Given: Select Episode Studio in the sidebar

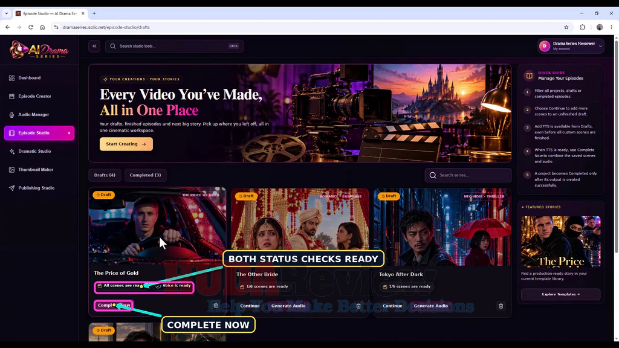Looking at the screenshot, I should click(x=39, y=133).
